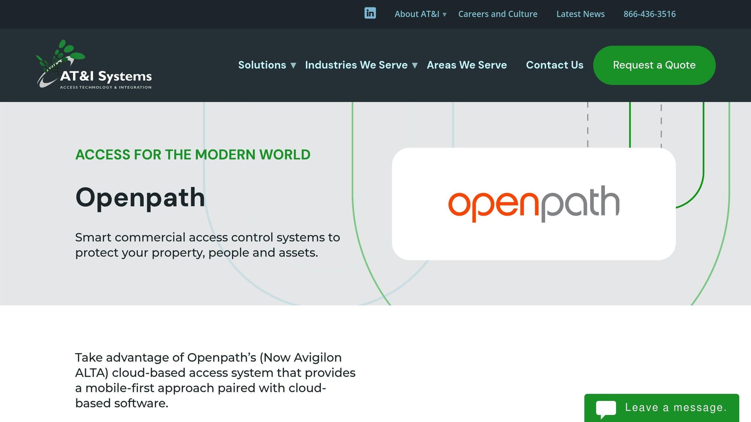751x422 pixels.
Task: Expand the Solutions dropdown menu
Action: (x=262, y=65)
